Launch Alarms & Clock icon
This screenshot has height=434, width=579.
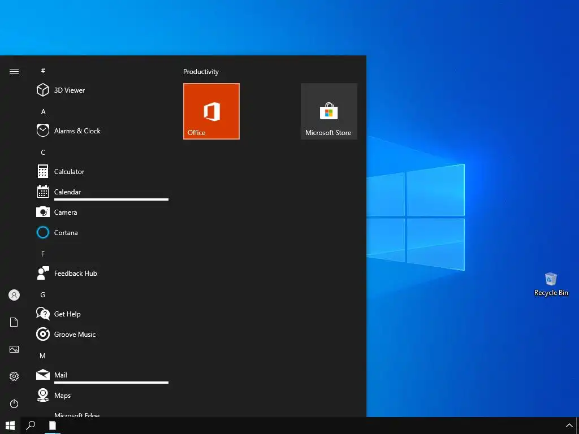43,131
